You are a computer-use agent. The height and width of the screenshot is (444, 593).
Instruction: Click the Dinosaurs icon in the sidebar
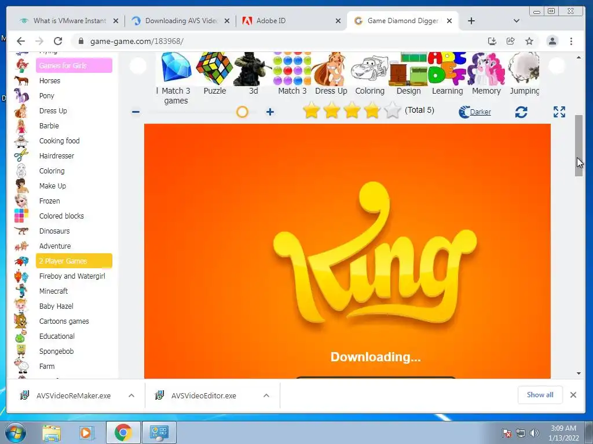pos(21,231)
